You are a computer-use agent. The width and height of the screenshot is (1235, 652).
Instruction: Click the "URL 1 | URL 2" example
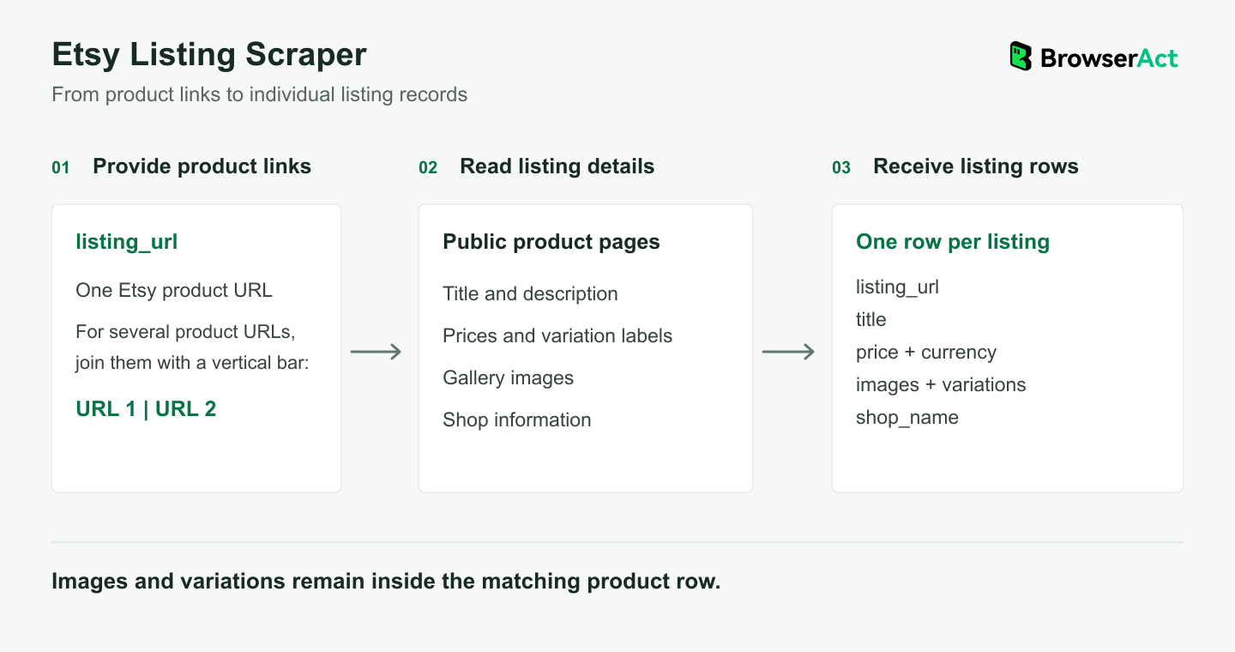coord(146,408)
